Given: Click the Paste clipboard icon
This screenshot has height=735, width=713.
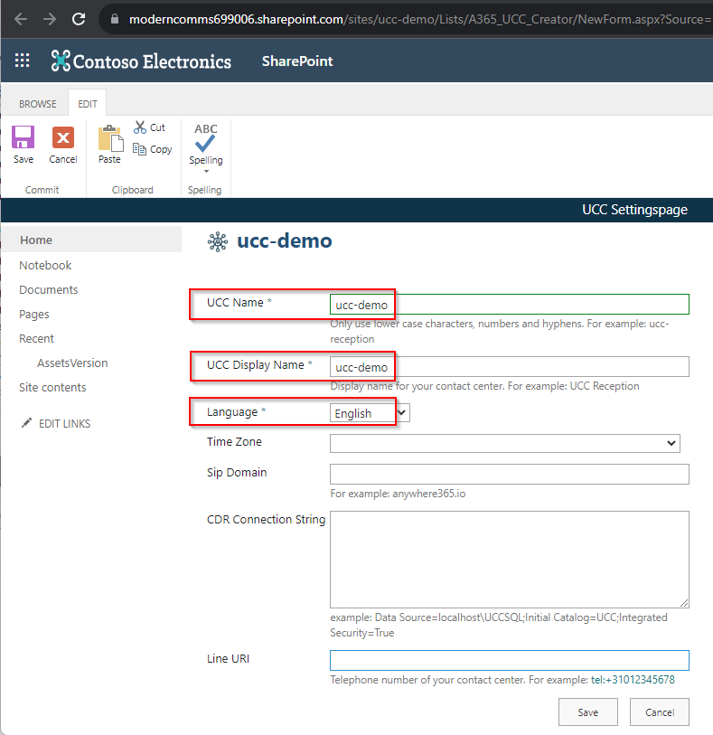Looking at the screenshot, I should (x=109, y=138).
